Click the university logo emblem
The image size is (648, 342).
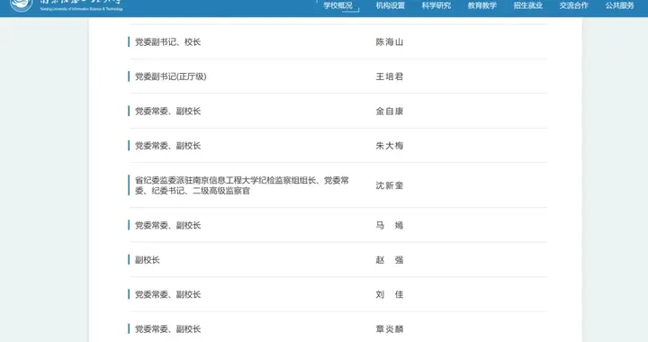click(x=21, y=5)
